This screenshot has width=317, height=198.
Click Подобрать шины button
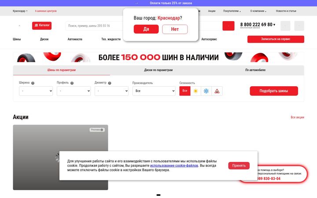(x=274, y=91)
